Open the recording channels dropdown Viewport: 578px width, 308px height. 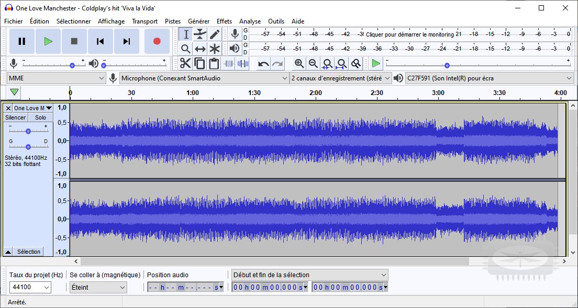click(x=340, y=78)
